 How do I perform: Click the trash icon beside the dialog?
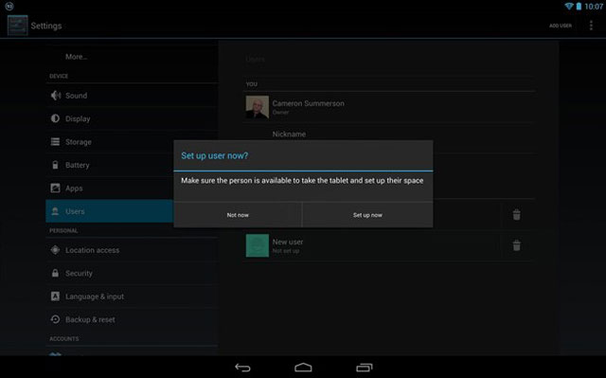(516, 214)
